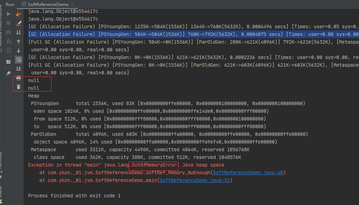This screenshot has width=359, height=205.
Task: Open the SoftReferenceDemo.java:48 link
Action: (x=248, y=173)
